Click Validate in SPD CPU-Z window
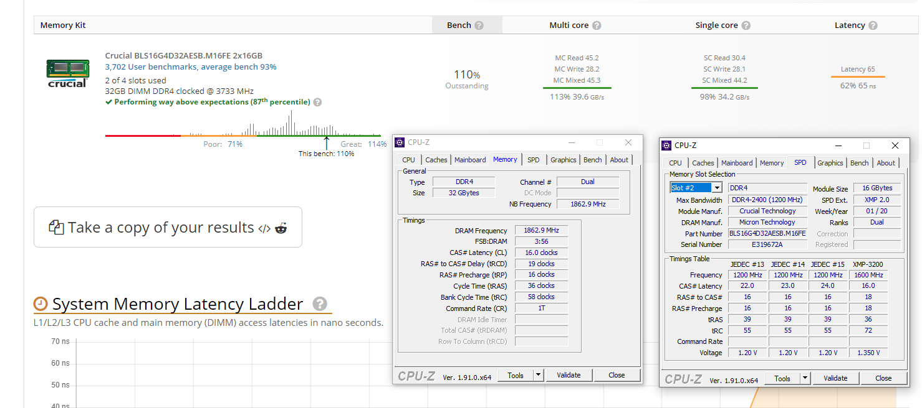 coord(835,378)
